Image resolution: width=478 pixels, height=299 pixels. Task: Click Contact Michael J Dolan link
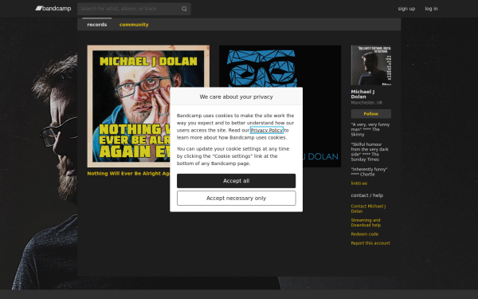[x=368, y=209]
